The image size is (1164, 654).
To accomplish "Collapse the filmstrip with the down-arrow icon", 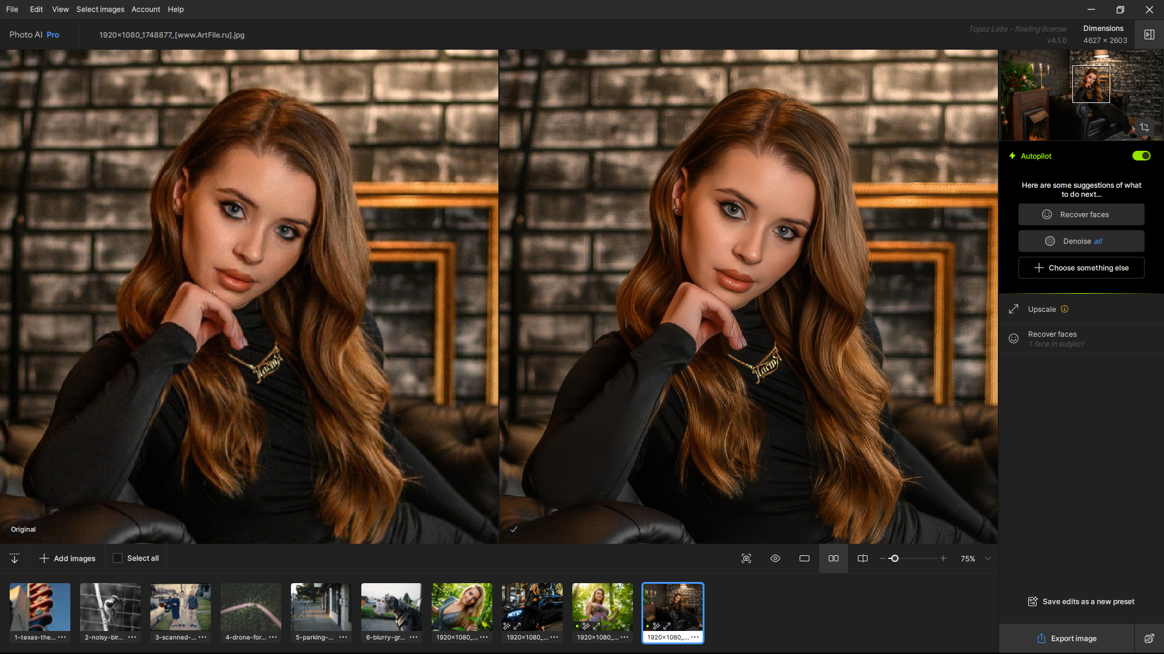I will pos(15,558).
